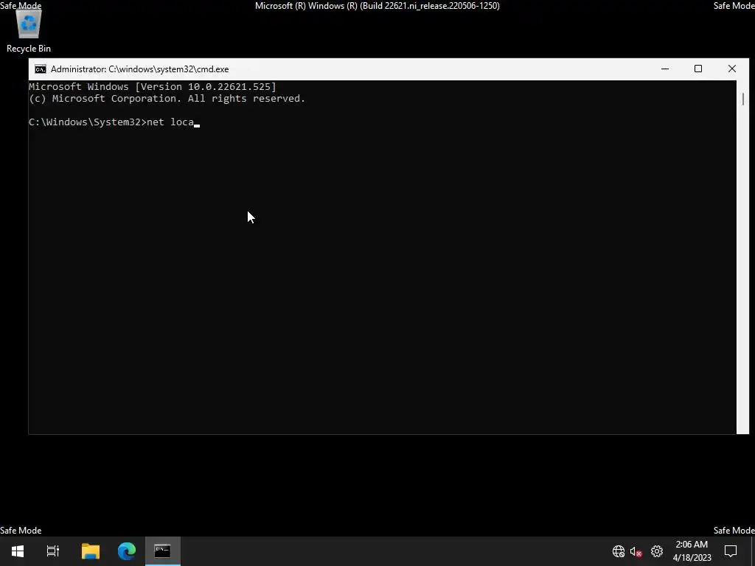This screenshot has width=755, height=566.
Task: Click the Show desktop sliver at taskbar end
Action: pos(753,551)
